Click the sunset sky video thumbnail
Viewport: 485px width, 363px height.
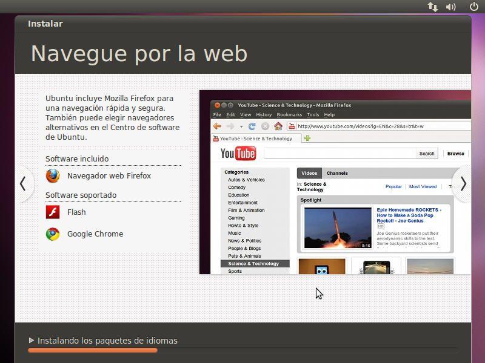point(430,266)
